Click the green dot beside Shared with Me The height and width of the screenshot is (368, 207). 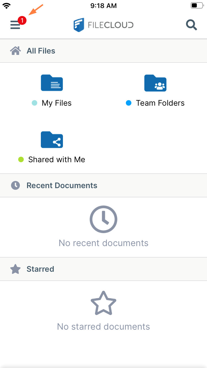(21, 159)
